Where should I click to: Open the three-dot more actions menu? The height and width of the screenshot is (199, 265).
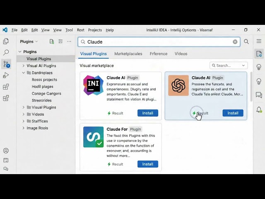pos(69,41)
